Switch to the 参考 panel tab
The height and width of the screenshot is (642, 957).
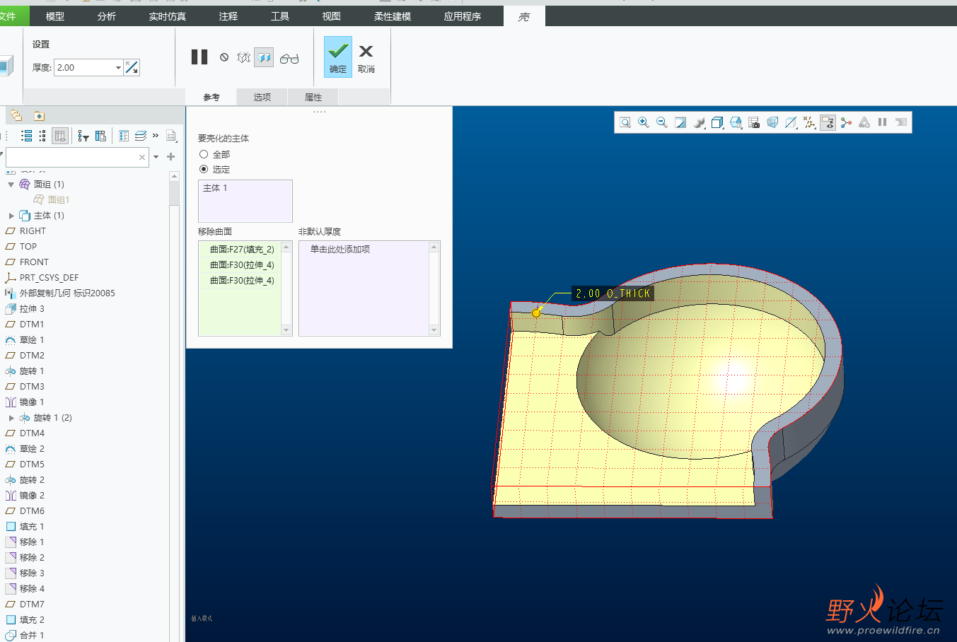(211, 97)
